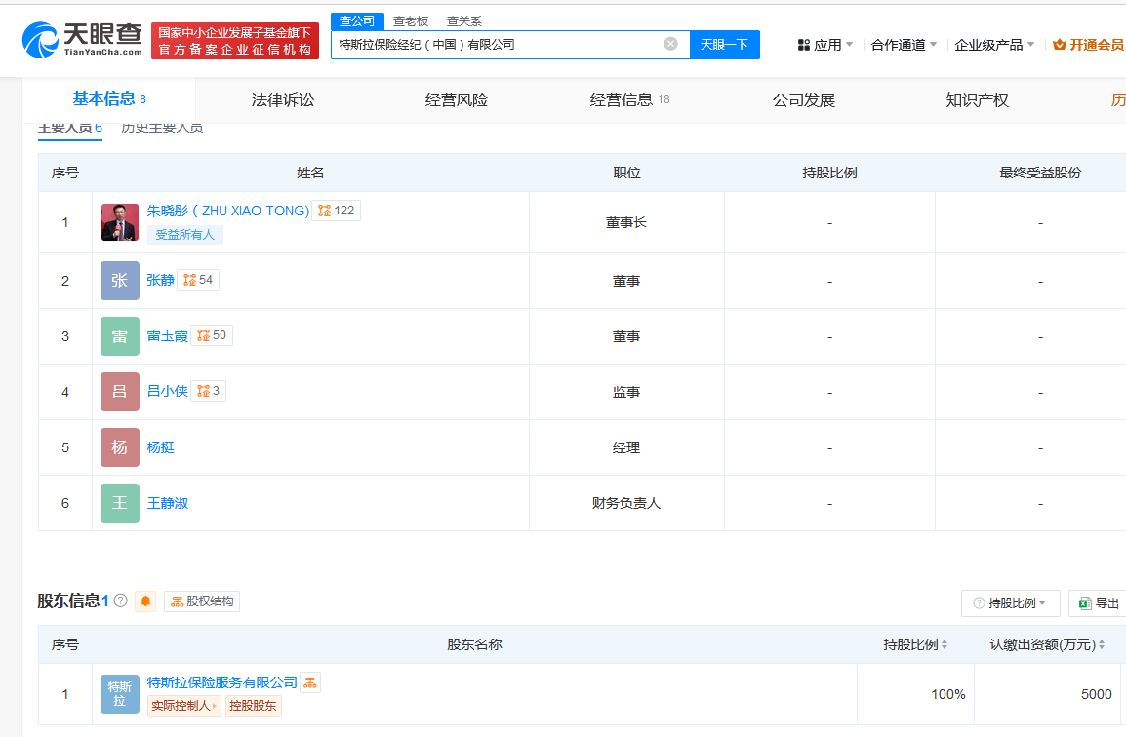
Task: Open the 经营风险 tab
Action: [457, 99]
